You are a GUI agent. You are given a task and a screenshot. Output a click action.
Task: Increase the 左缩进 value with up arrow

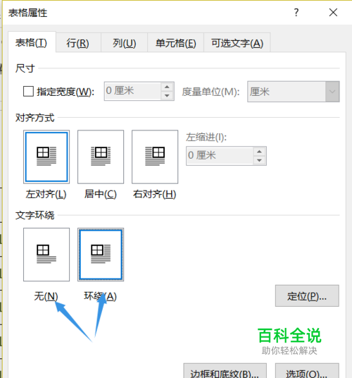click(x=259, y=152)
